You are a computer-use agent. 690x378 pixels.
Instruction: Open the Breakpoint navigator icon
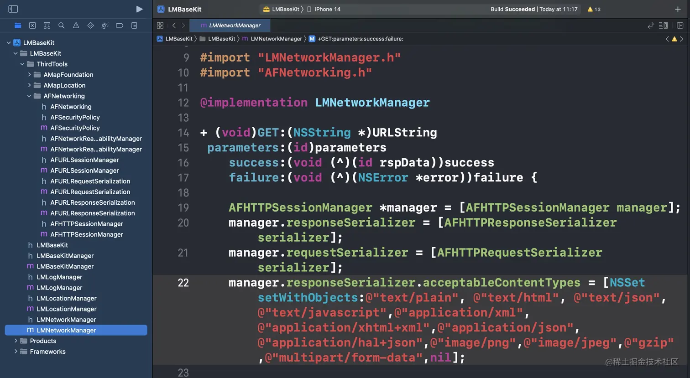pos(120,26)
